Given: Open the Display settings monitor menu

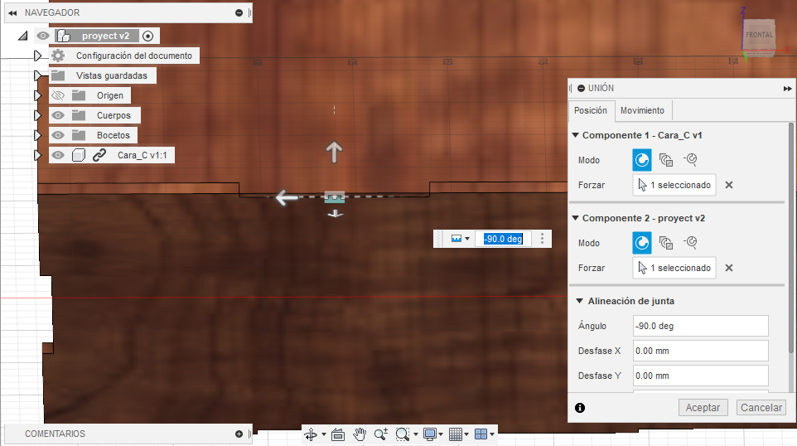Looking at the screenshot, I should (x=433, y=434).
